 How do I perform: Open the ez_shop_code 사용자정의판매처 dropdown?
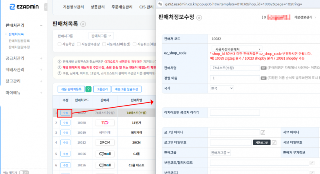coord(237,49)
